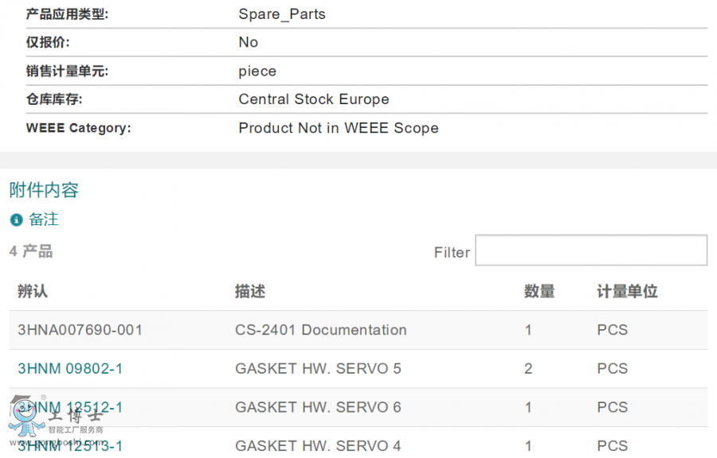Click the GASKET HW. SERVO 4 description
Screen dimensions: 717x458
click(318, 446)
